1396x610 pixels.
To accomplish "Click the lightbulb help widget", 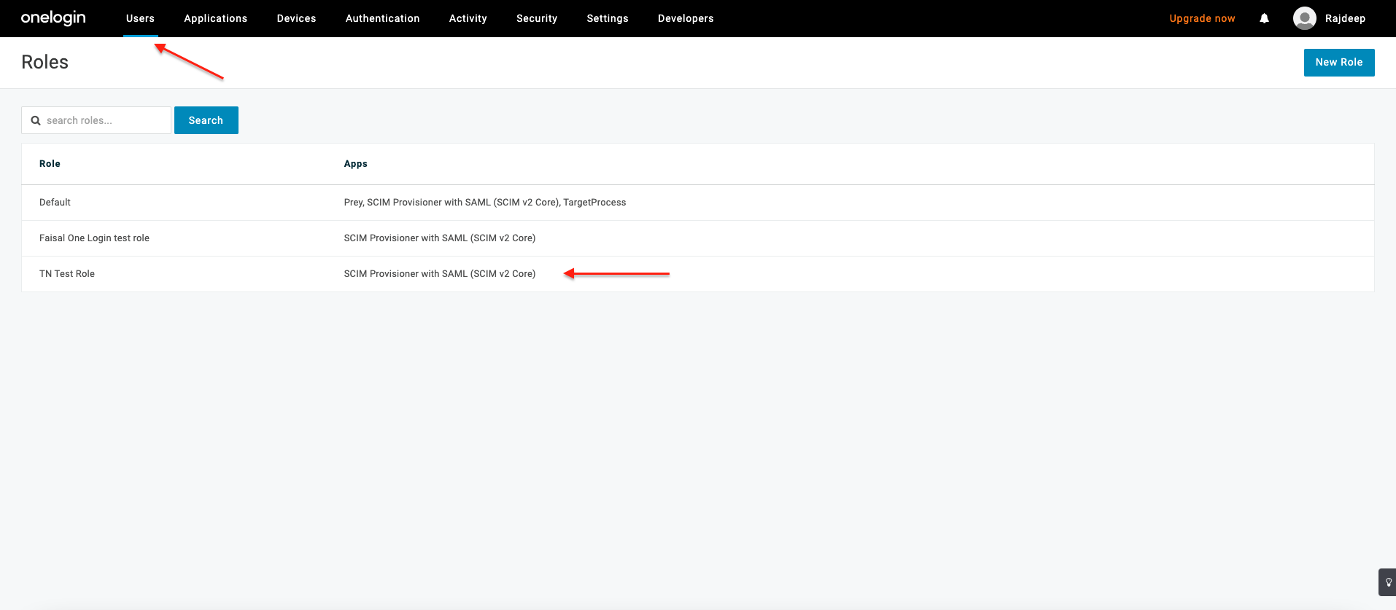I will coord(1388,582).
